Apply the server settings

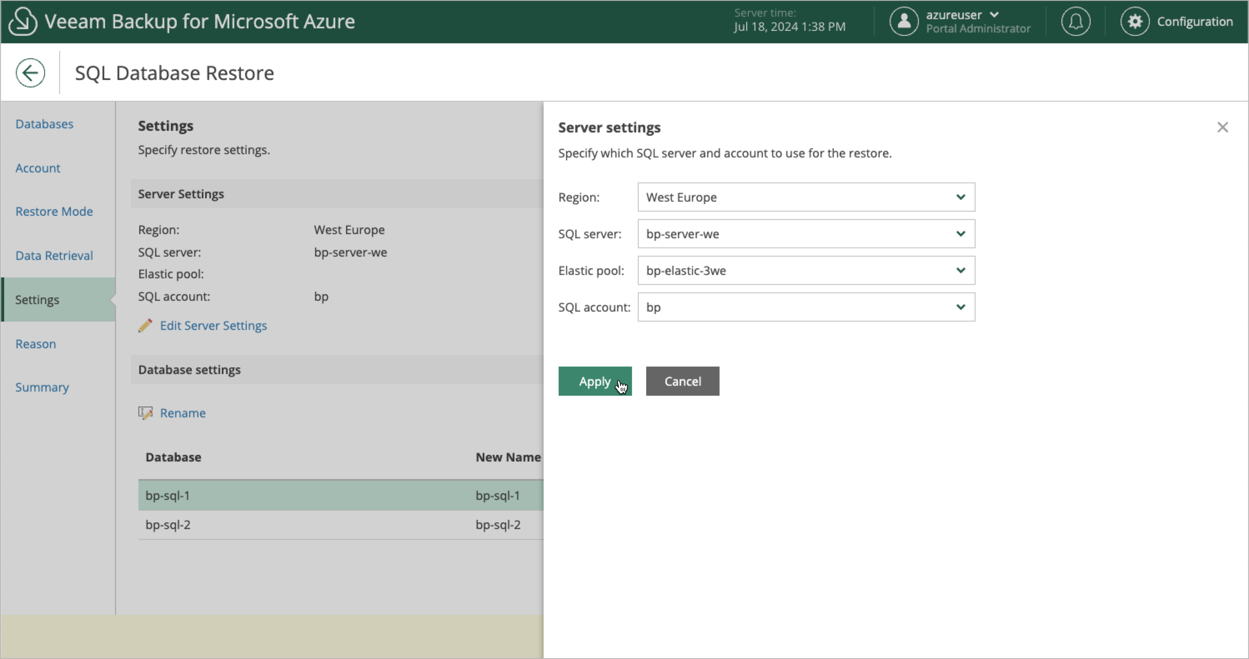pyautogui.click(x=595, y=381)
